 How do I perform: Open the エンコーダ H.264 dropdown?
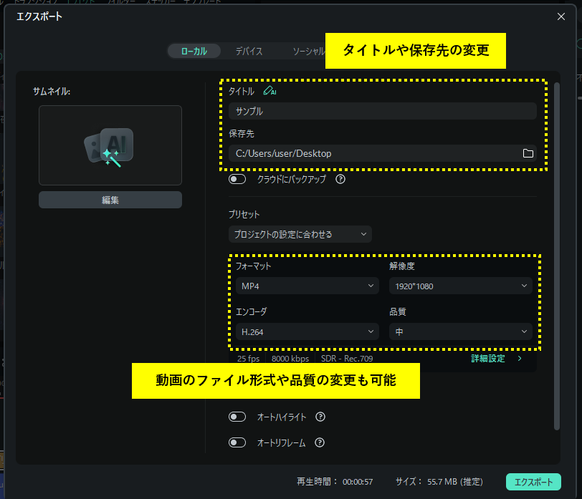307,331
